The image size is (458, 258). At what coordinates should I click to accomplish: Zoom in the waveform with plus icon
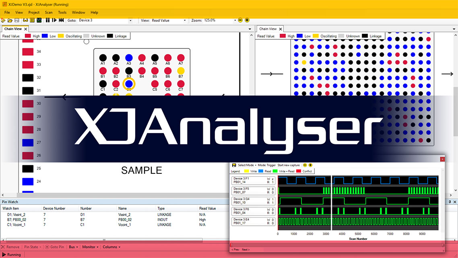310,165
